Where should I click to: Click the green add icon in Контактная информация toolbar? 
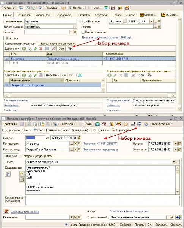(24, 49)
